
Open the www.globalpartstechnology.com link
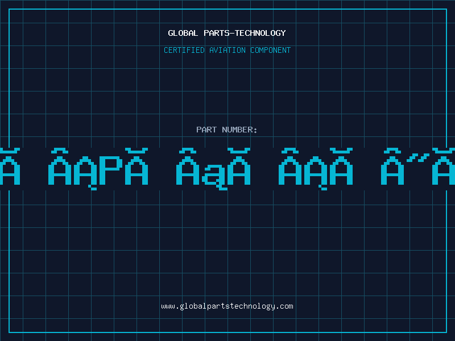tap(227, 306)
